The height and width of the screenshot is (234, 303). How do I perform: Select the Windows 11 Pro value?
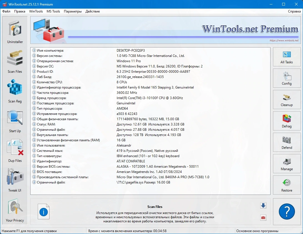(129, 61)
